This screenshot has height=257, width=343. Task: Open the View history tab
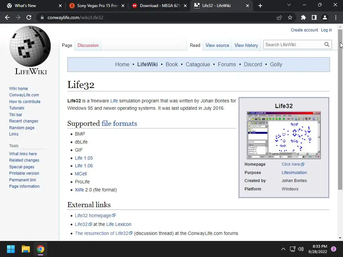coord(246,45)
